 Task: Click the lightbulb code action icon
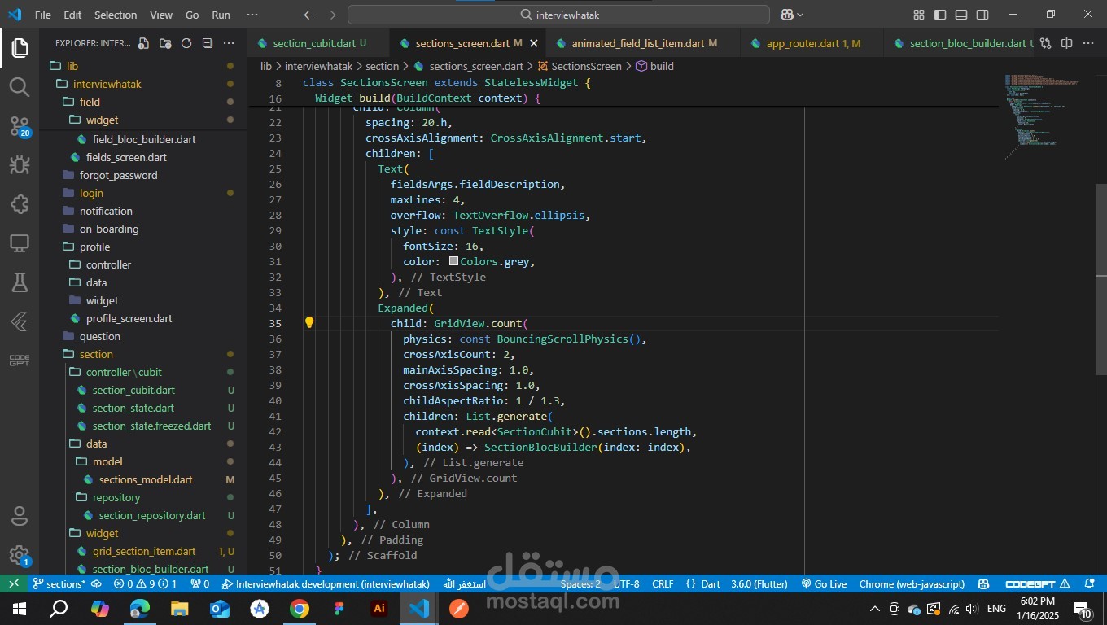309,323
